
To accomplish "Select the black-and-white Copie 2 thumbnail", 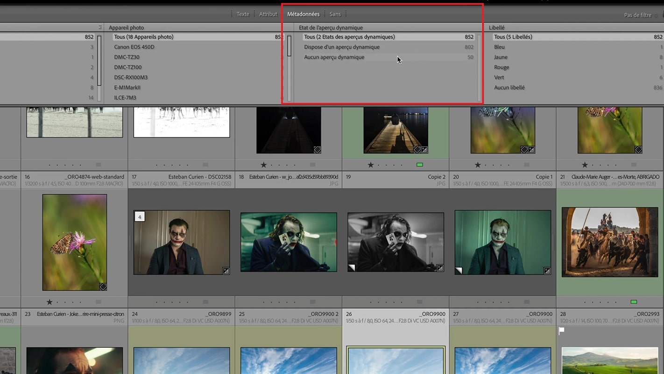I will click(x=396, y=242).
